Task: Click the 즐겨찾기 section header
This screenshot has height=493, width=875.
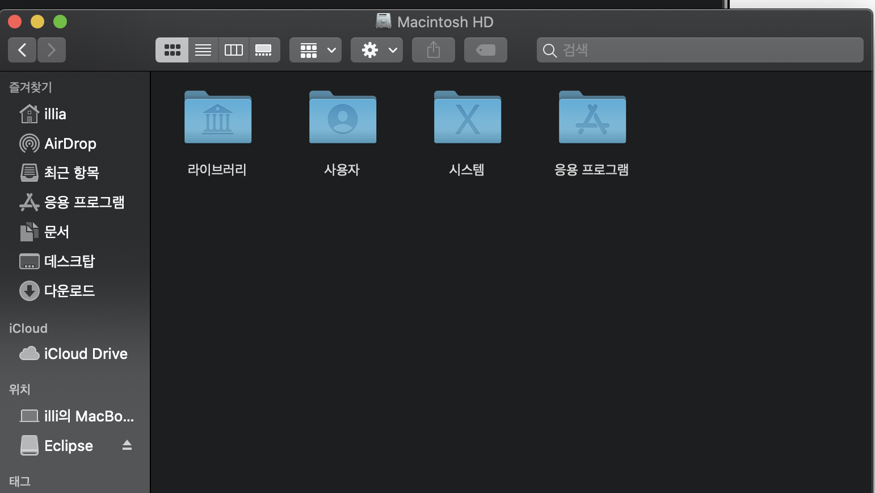Action: (31, 87)
